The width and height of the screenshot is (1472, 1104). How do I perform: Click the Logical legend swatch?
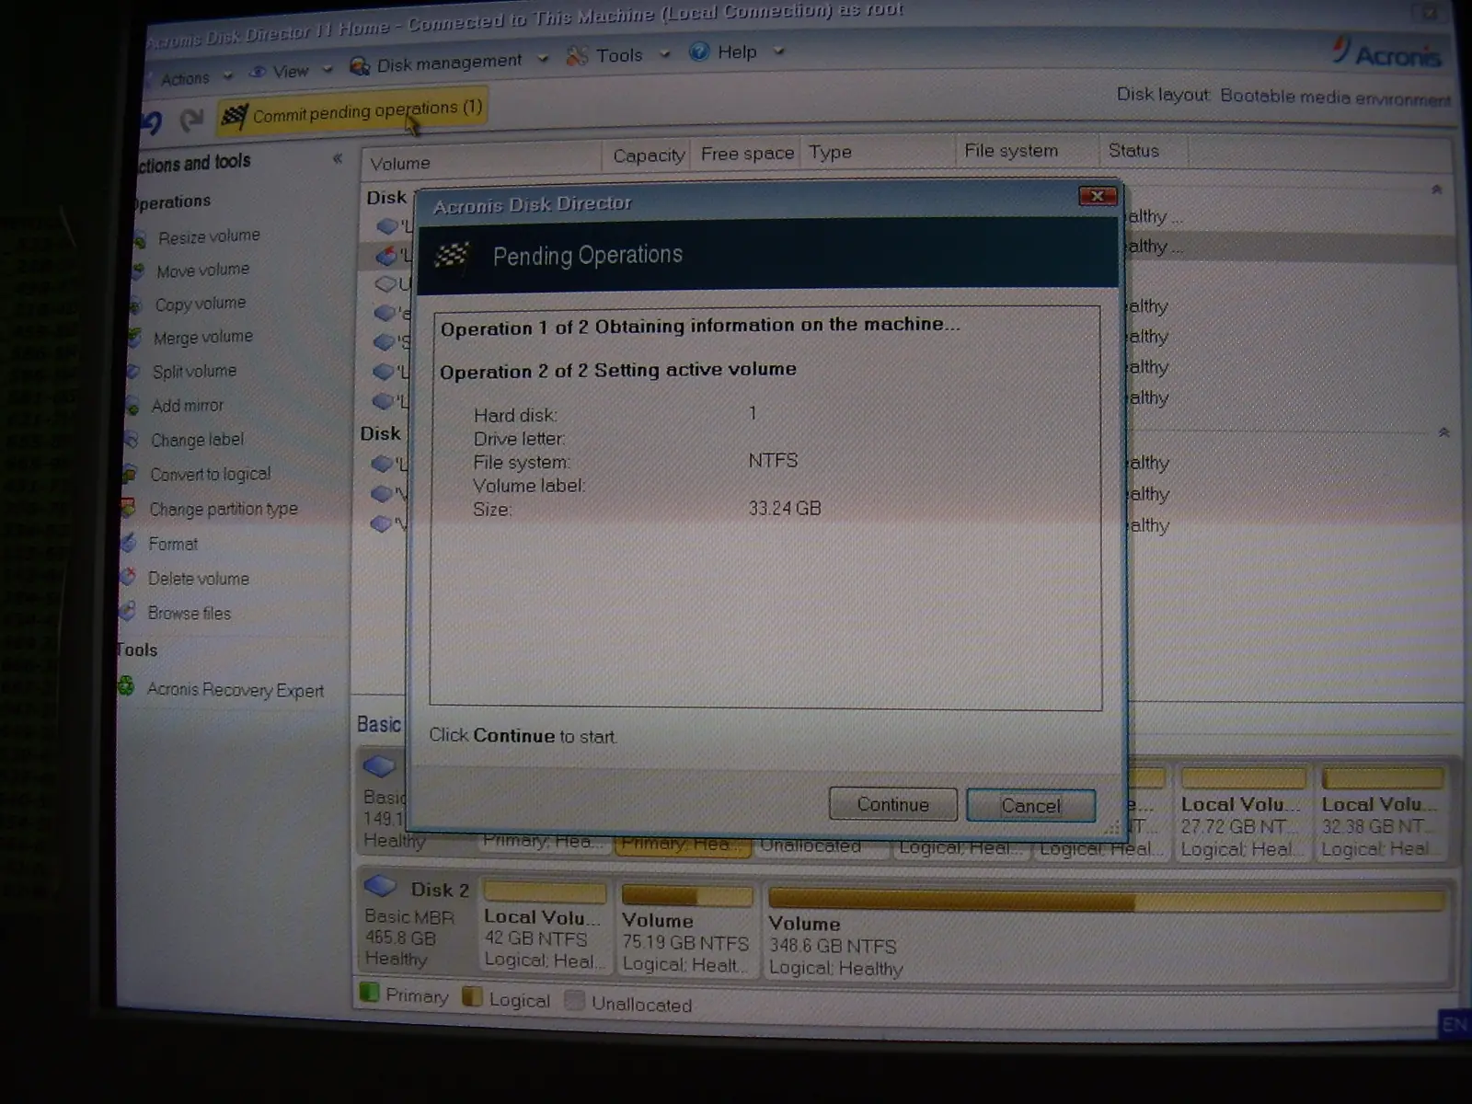(x=472, y=997)
